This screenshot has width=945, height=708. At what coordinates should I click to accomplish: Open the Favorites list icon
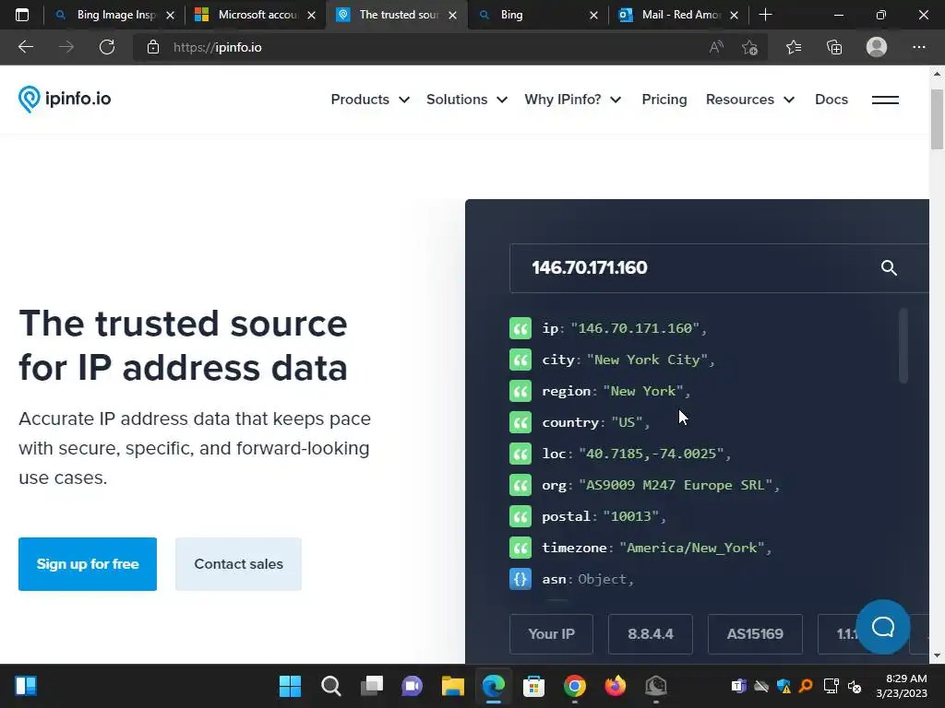pos(793,47)
